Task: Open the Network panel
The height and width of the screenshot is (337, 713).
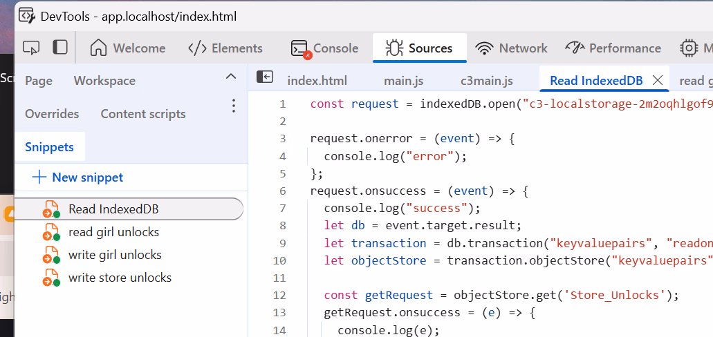Action: pos(512,48)
